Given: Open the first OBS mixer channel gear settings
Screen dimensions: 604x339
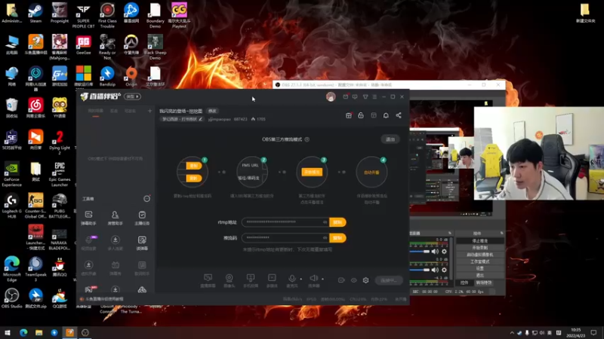Looking at the screenshot, I should tap(444, 252).
